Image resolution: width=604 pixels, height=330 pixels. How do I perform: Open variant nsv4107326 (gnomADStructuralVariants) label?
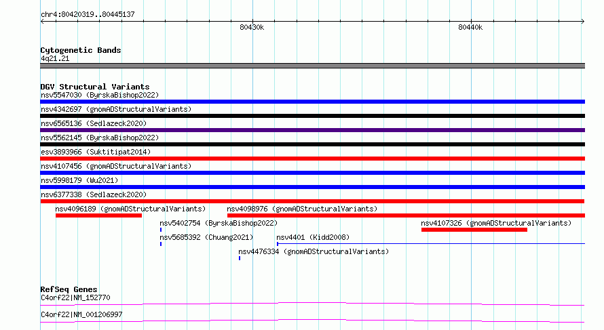[x=496, y=223]
